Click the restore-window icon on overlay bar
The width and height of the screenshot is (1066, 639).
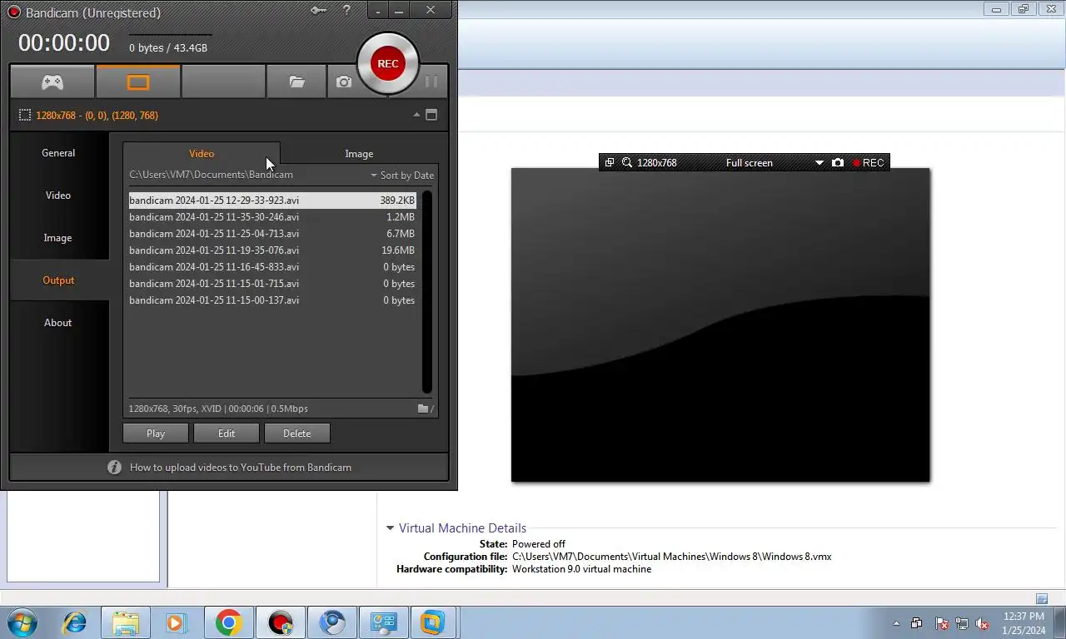tap(610, 163)
